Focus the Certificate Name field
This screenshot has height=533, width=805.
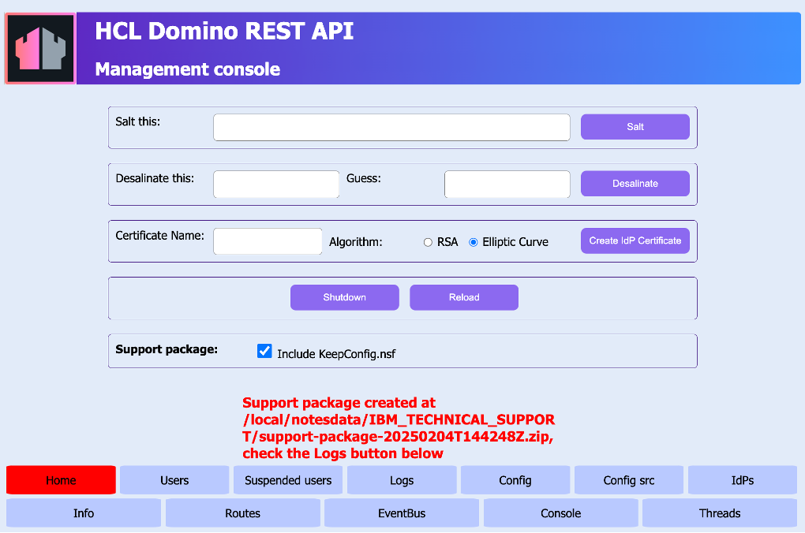pos(268,241)
